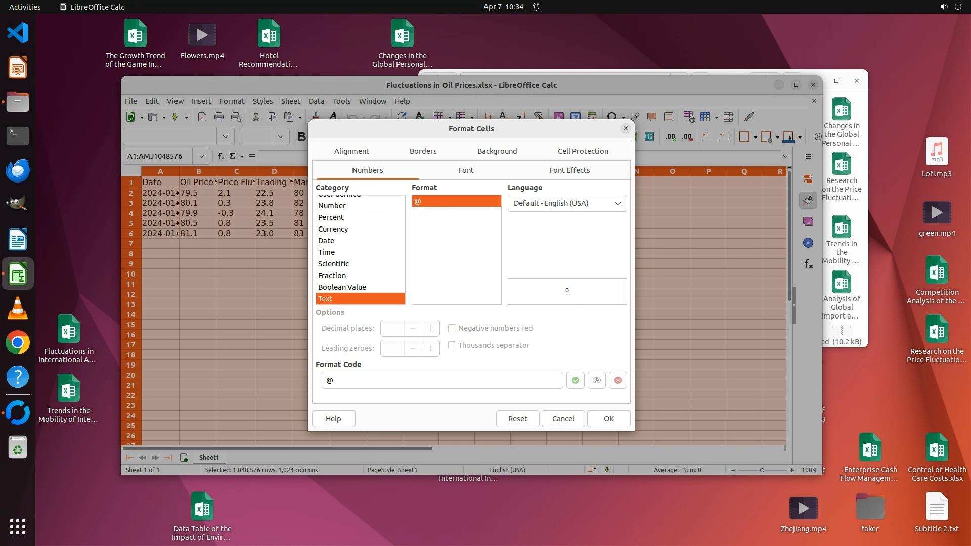The height and width of the screenshot is (546, 971).
Task: Click the Export as PDF icon
Action: coord(202,117)
